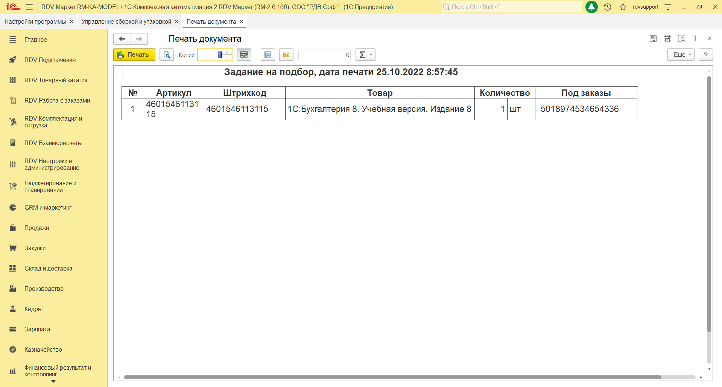The image size is (722, 387).
Task: Open the notifications bell
Action: pos(591,7)
